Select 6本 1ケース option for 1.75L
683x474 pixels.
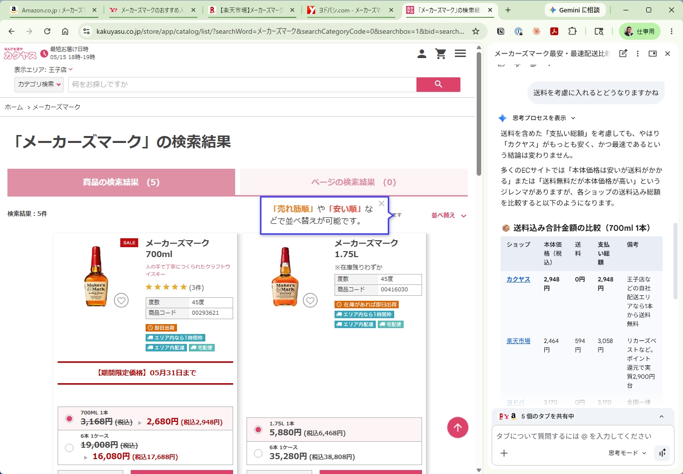coord(258,453)
